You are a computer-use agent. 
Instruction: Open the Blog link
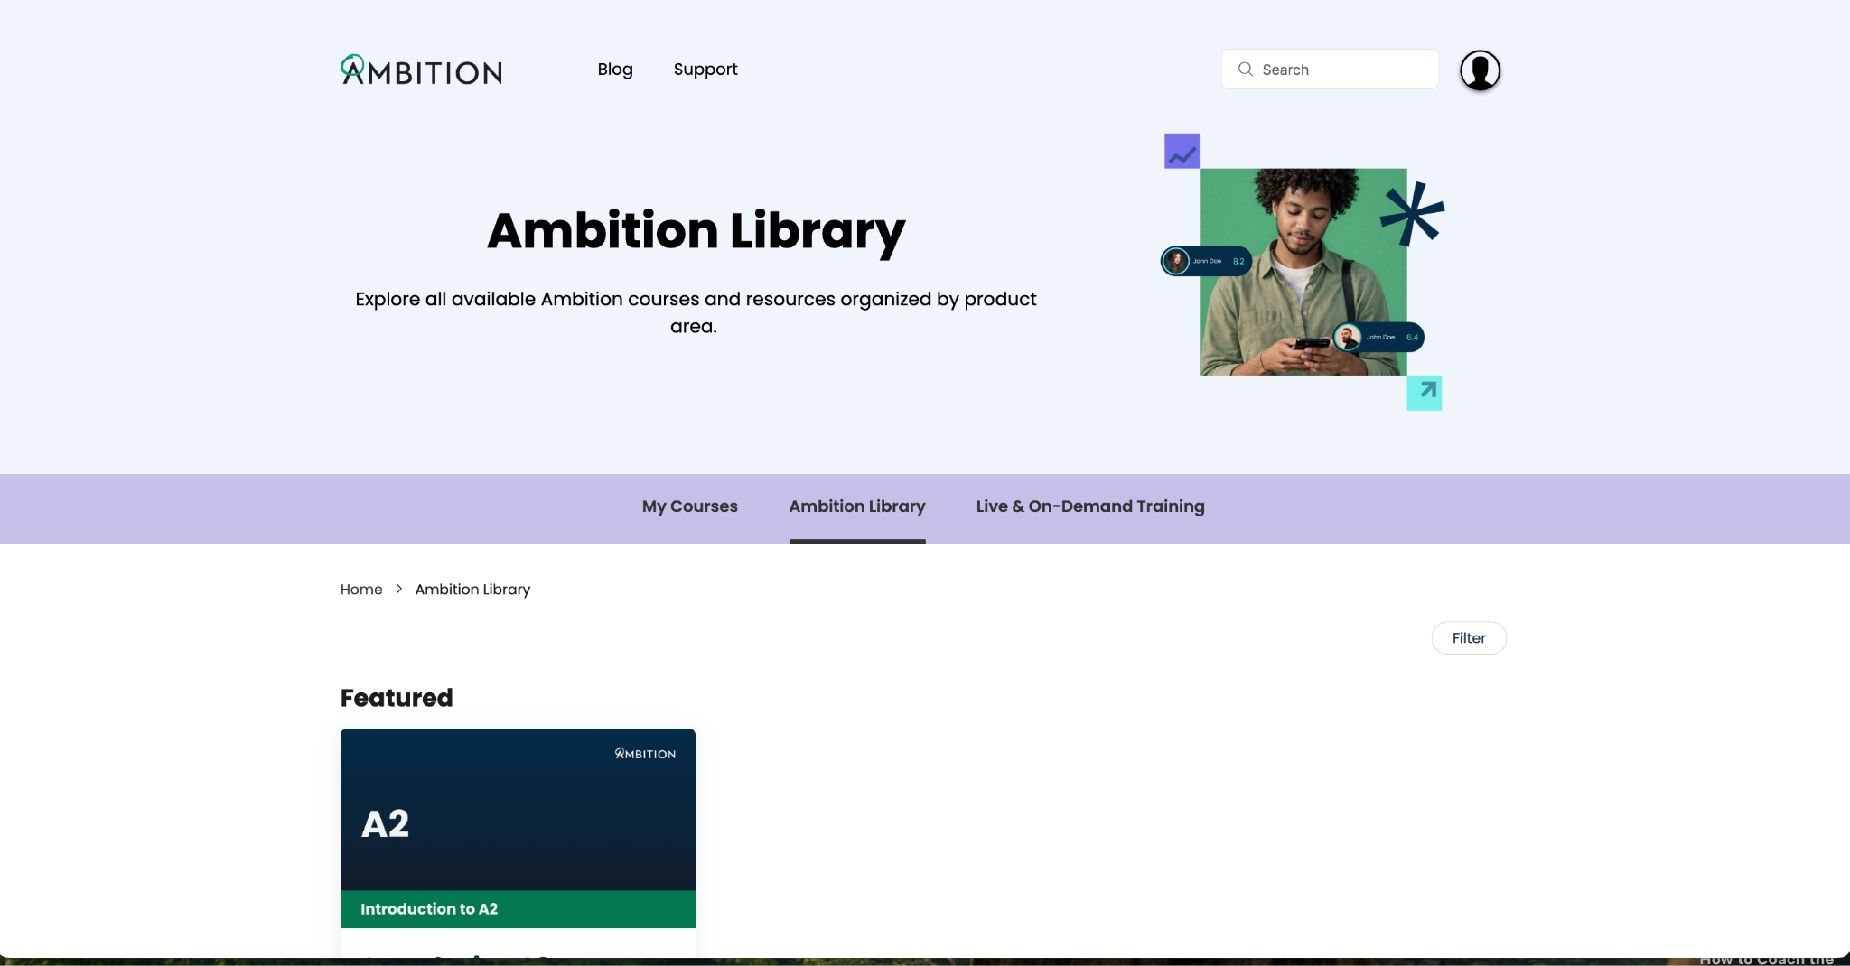[615, 70]
